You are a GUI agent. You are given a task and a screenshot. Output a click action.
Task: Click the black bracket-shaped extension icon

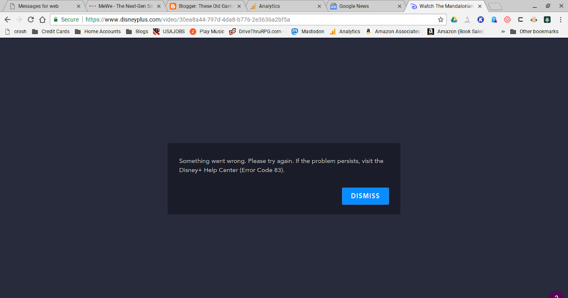pyautogui.click(x=521, y=20)
